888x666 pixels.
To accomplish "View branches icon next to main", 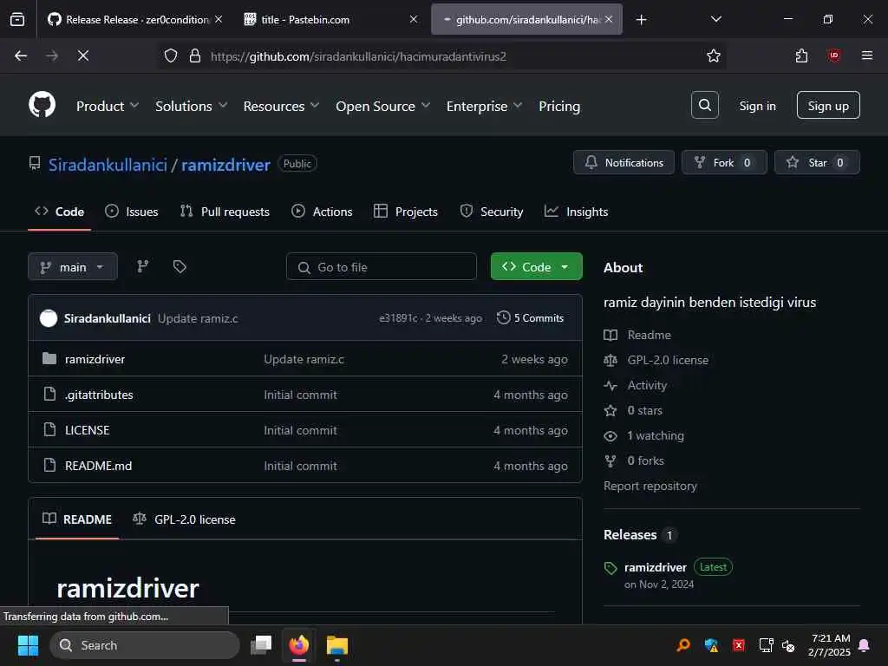I will coord(143,266).
